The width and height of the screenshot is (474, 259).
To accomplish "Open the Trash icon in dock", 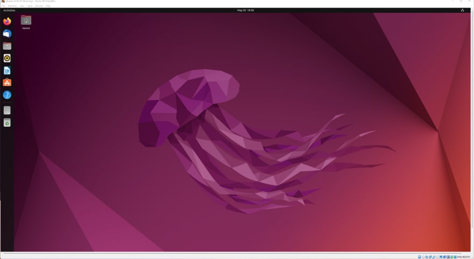I will coord(7,123).
